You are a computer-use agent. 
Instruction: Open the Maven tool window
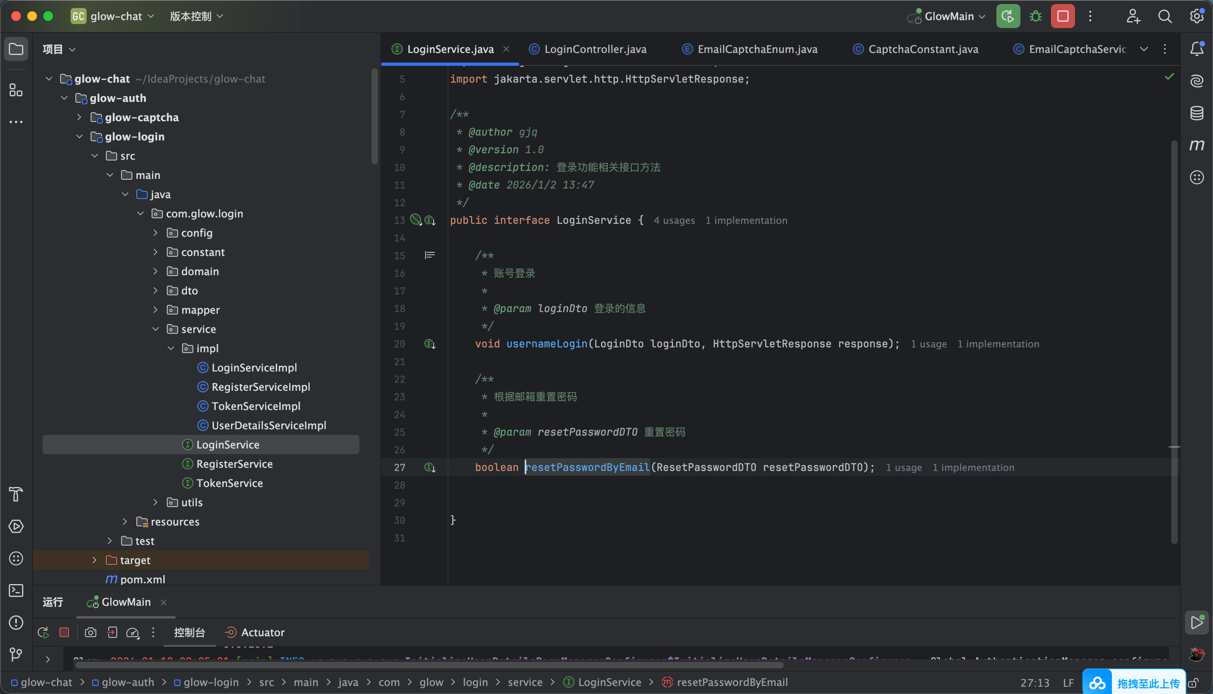[x=1196, y=145]
